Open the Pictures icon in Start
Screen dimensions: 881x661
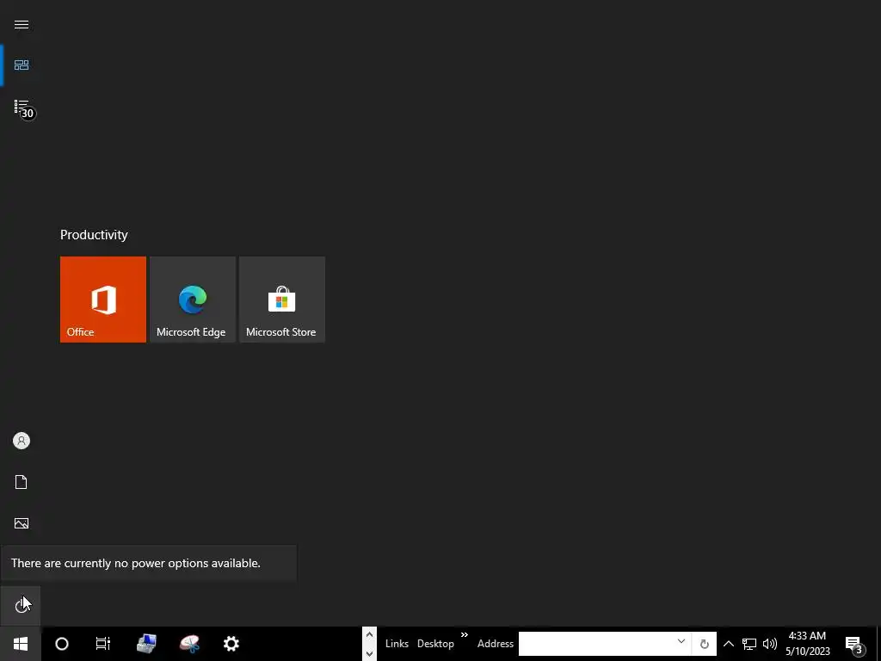(22, 523)
